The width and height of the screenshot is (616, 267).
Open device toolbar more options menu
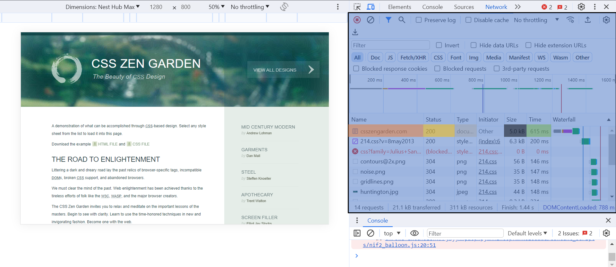coord(338,7)
